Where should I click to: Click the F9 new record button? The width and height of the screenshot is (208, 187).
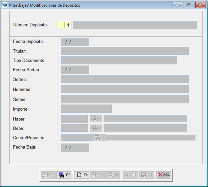pos(81,175)
